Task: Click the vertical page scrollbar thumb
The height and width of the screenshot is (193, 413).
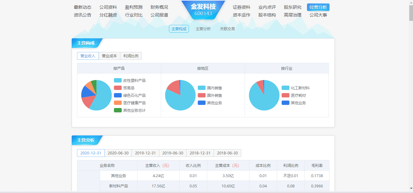Action: pyautogui.click(x=411, y=13)
